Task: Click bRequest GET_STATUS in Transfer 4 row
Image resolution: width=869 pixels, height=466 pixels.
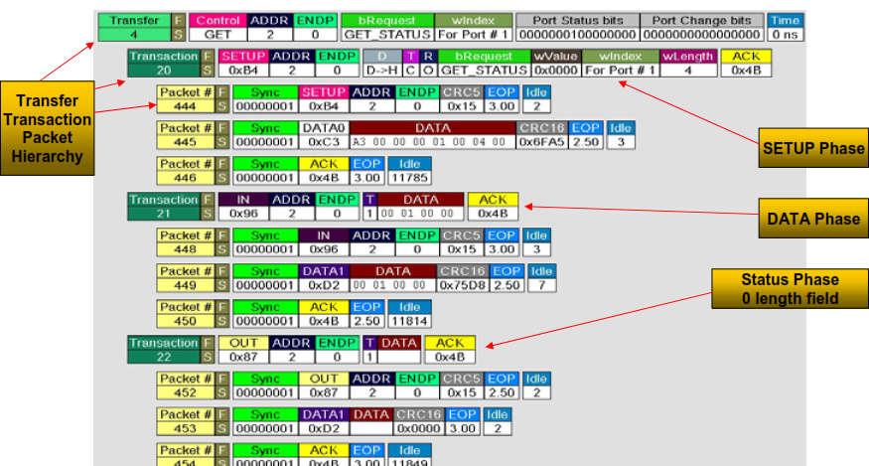Action: (387, 27)
